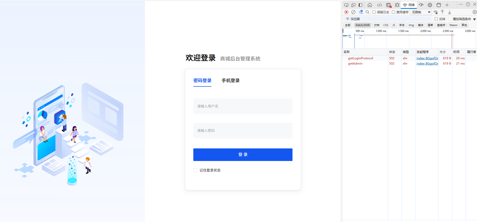The height and width of the screenshot is (222, 477).
Task: Enable the 禁用缓存 checkbox
Action: (x=393, y=12)
